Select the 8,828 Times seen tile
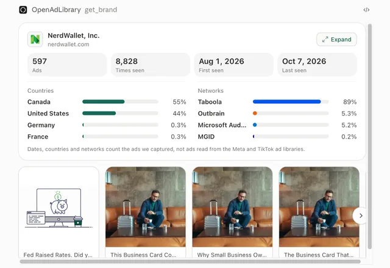This screenshot has width=390, height=268. (x=151, y=65)
